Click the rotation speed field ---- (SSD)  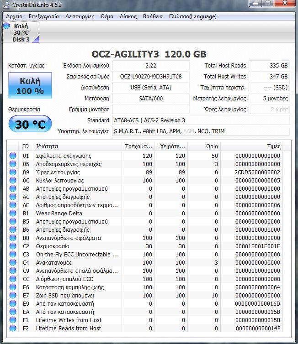(269, 87)
